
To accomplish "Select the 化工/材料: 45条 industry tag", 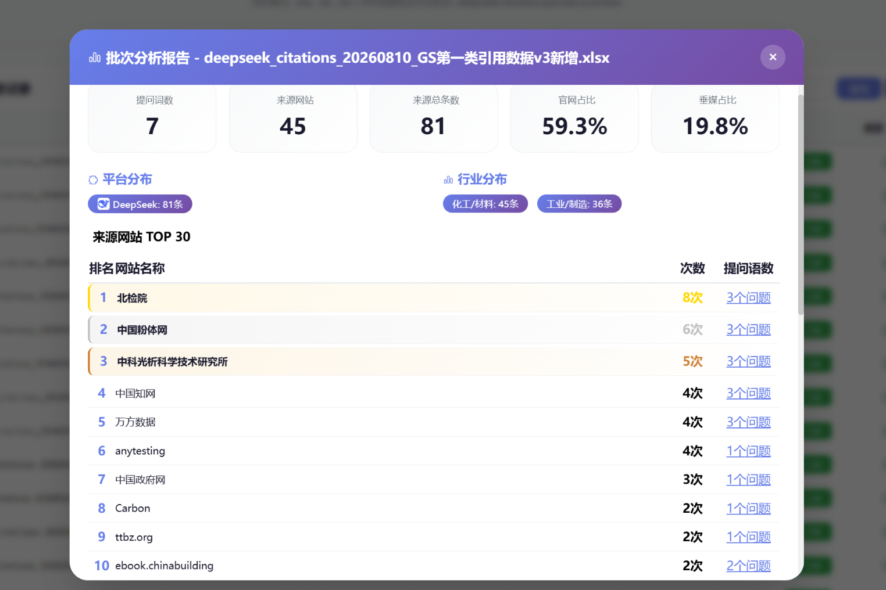I will click(485, 204).
